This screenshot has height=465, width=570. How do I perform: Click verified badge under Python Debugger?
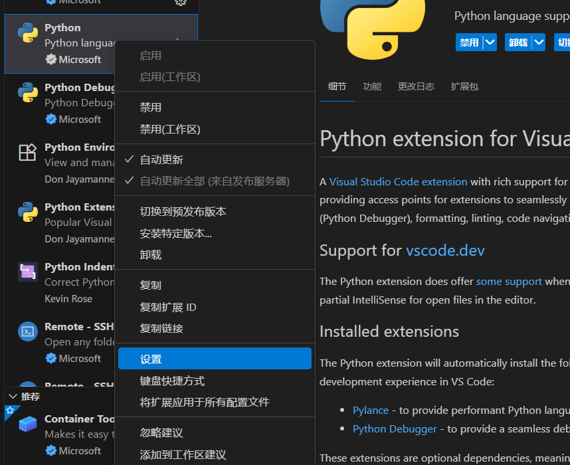click(x=51, y=119)
